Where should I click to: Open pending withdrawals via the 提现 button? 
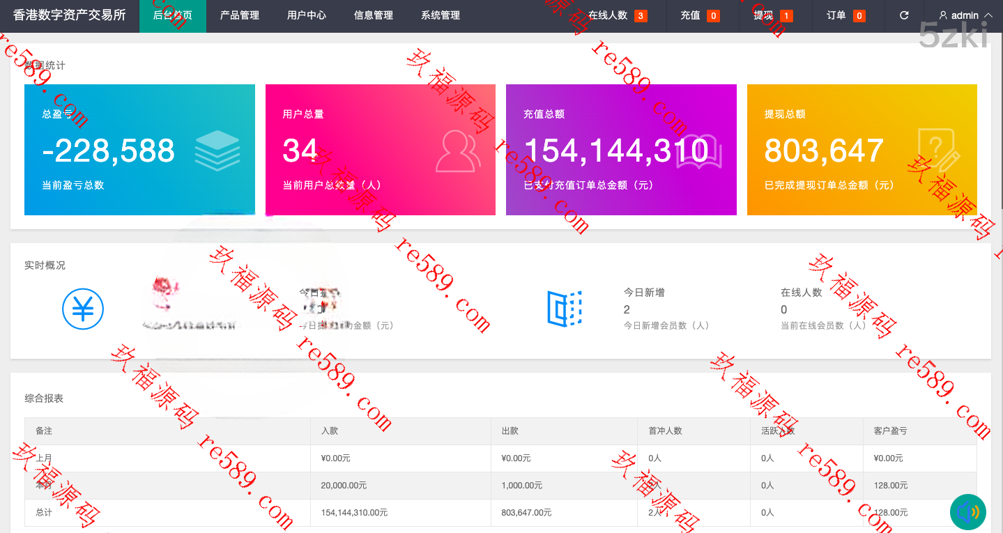point(774,15)
